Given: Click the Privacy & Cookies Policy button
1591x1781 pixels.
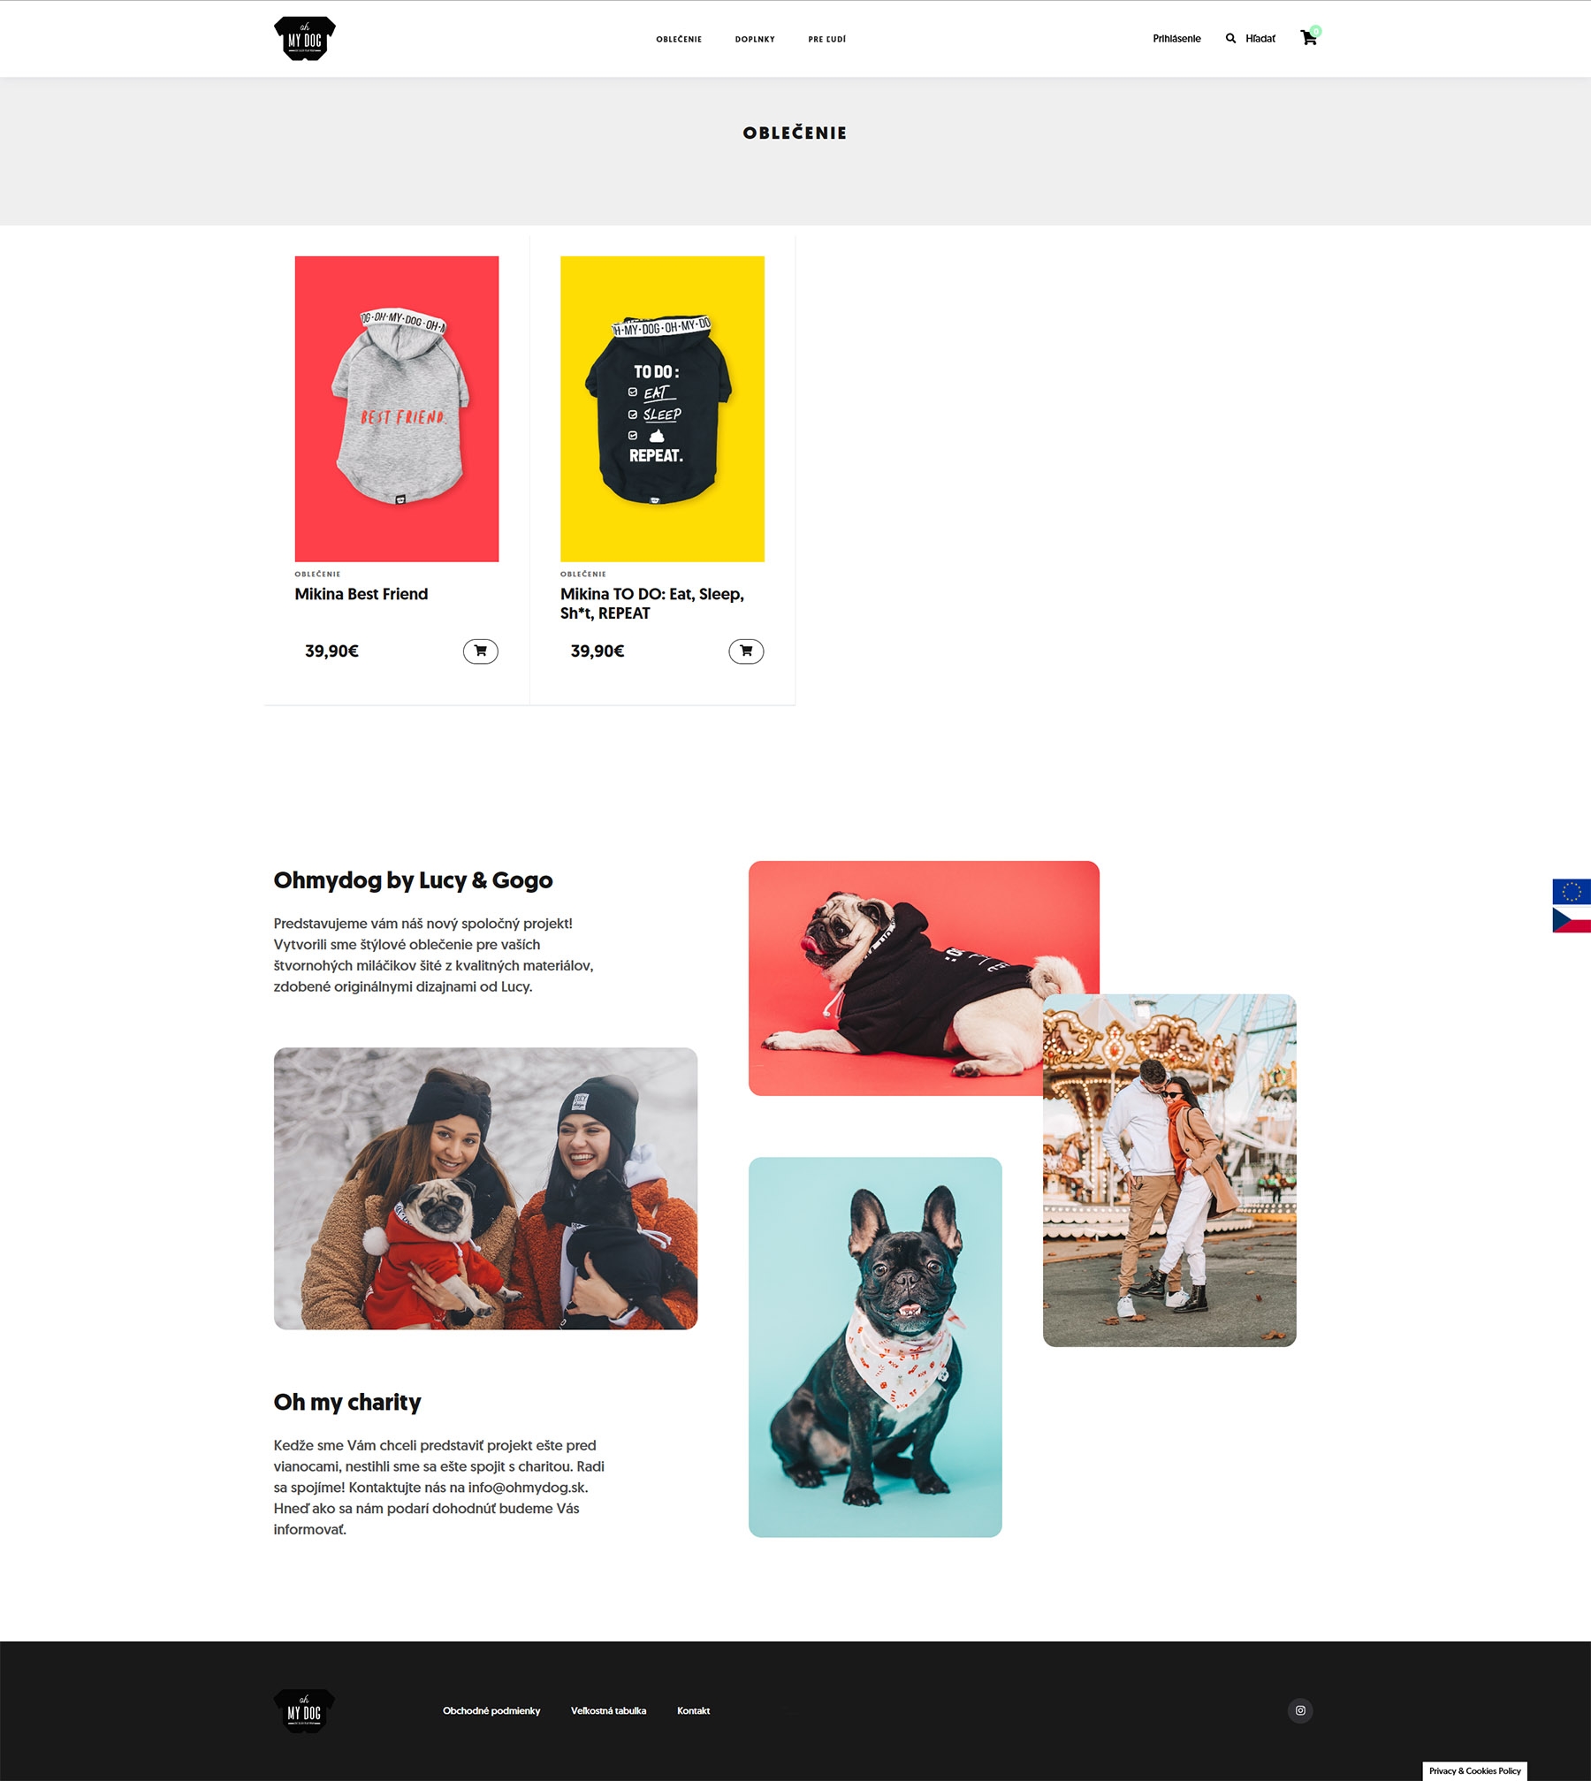Looking at the screenshot, I should [1474, 1770].
